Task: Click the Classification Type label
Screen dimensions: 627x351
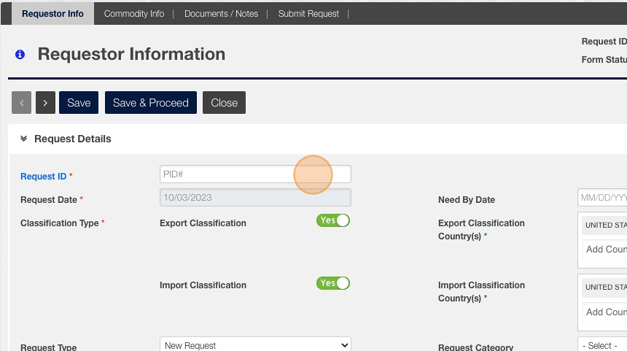Action: tap(60, 223)
